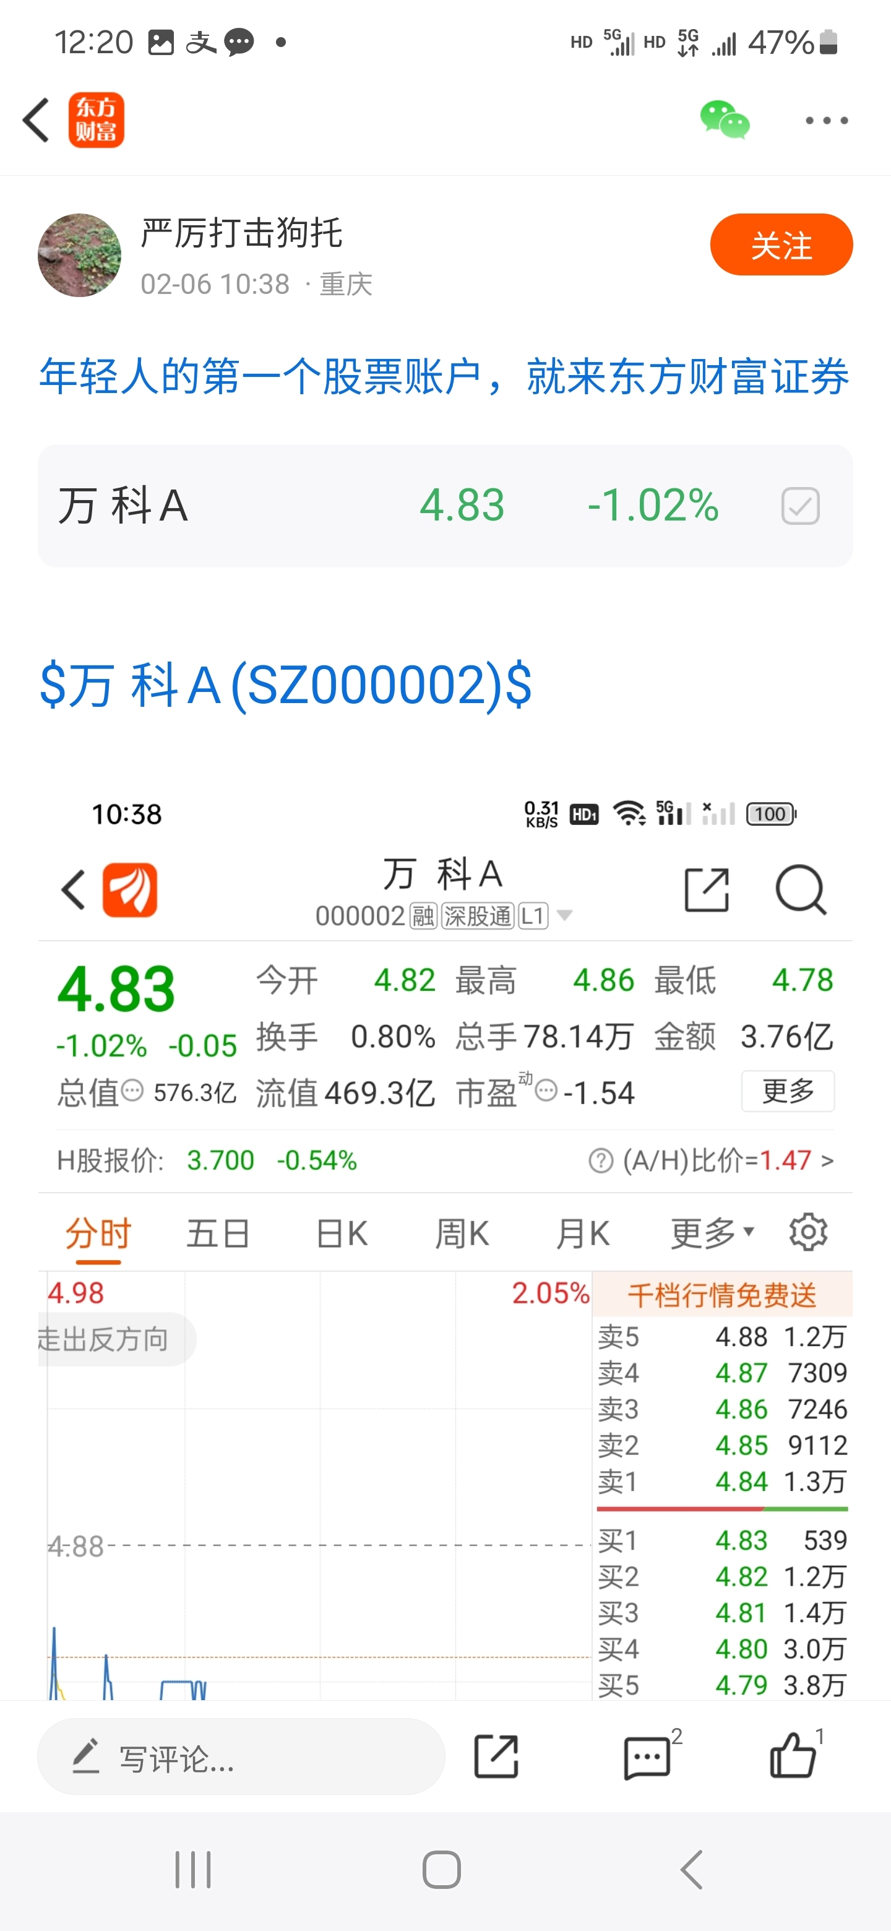891x1931 pixels.
Task: Expand the 更多 chart period dropdown
Action: (x=712, y=1233)
